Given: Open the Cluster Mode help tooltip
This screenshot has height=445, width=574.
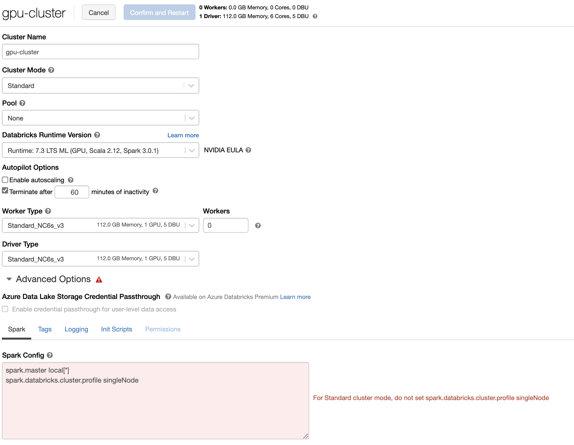Looking at the screenshot, I should (x=51, y=70).
